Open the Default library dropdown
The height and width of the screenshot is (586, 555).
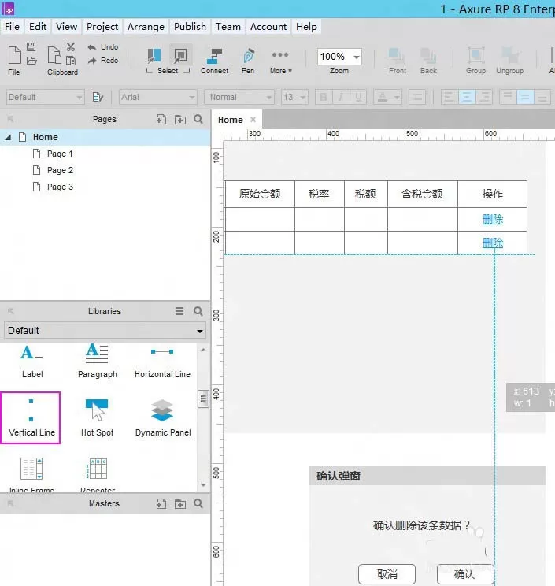click(105, 331)
